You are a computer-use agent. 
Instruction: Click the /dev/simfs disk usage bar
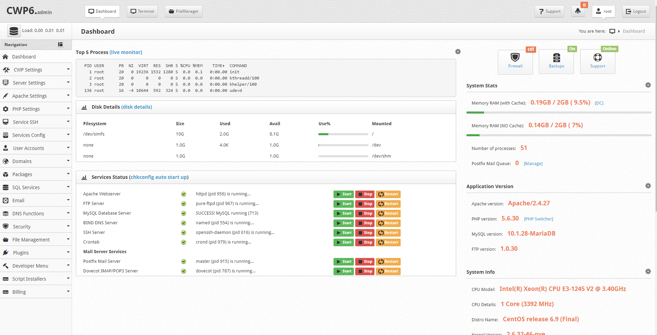tap(343, 134)
